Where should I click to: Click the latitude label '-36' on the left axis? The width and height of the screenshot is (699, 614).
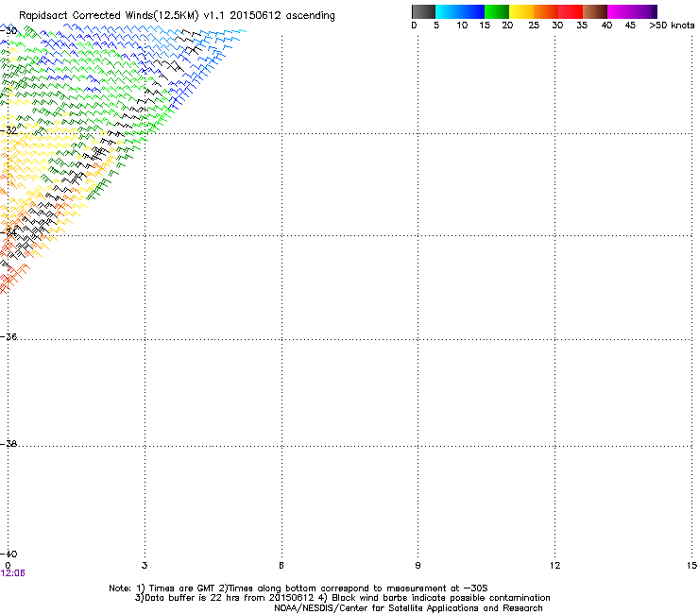point(9,336)
